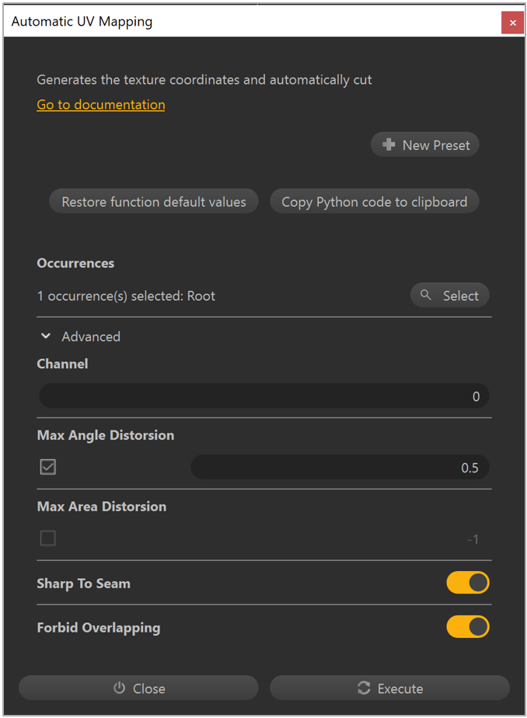Collapse the Advanced section
Viewport: 527px width, 718px height.
click(45, 336)
